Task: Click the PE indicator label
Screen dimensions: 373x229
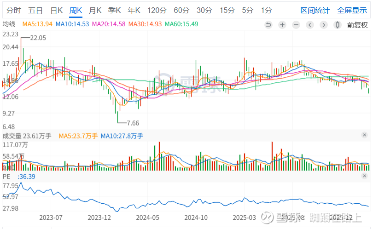Action: pyautogui.click(x=6, y=176)
